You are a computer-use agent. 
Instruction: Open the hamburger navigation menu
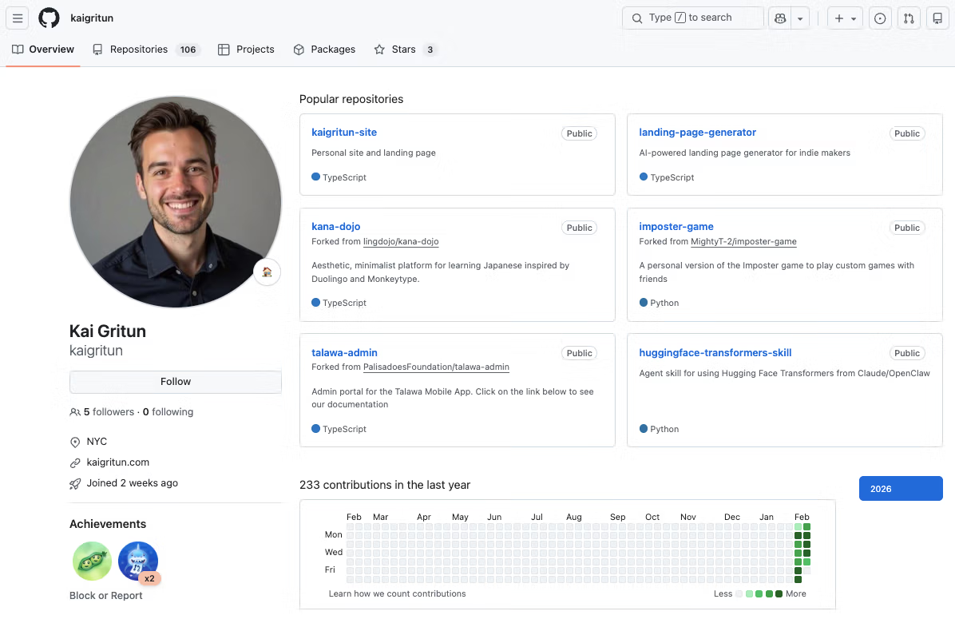18,18
